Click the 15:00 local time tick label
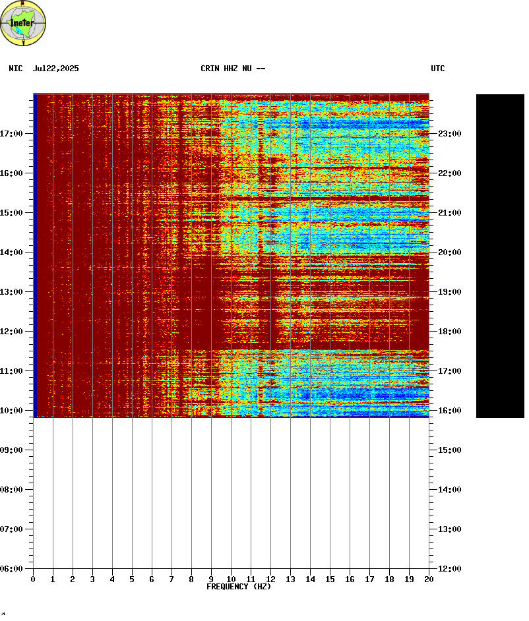529x621 pixels. point(11,213)
